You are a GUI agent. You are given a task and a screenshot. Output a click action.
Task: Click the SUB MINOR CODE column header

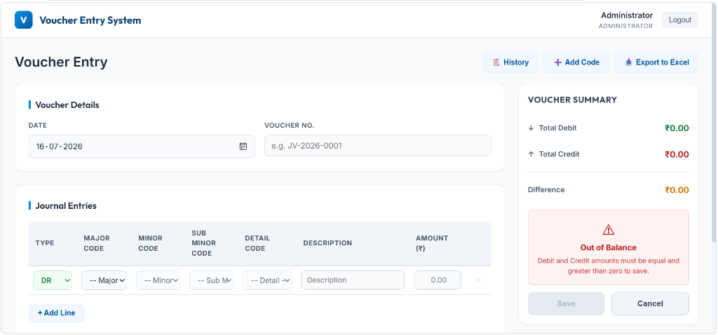(x=204, y=243)
